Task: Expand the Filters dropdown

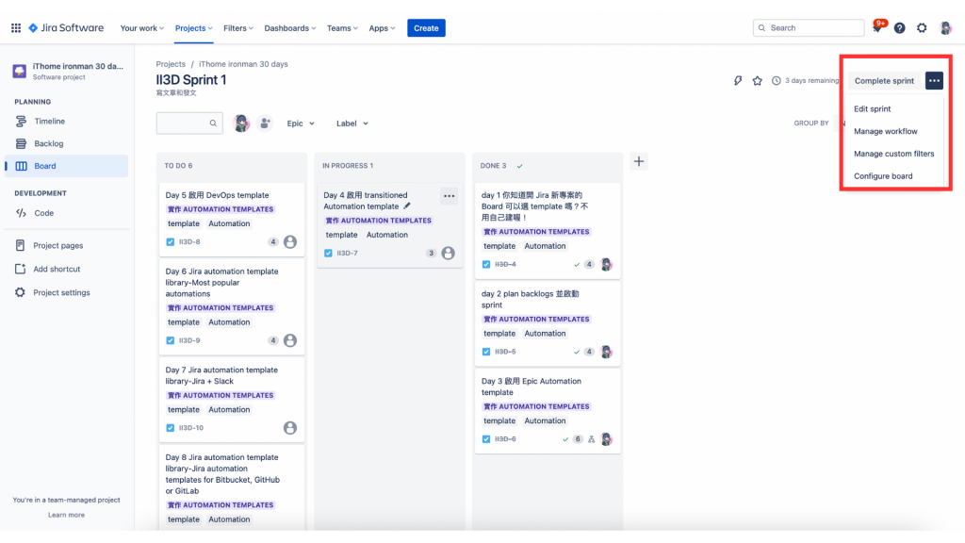Action: tap(238, 27)
